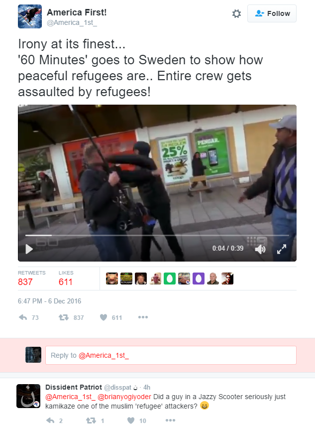Click the Reply to @America_1st_ field

point(171,355)
